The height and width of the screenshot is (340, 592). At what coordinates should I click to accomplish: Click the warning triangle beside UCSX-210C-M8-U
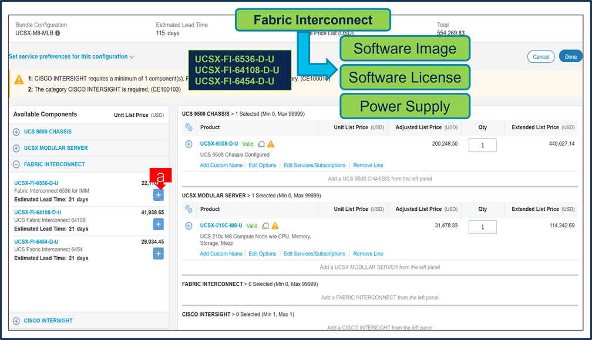pyautogui.click(x=275, y=225)
